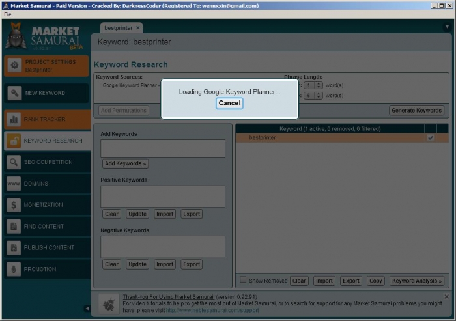Viewport: 456px width, 321px height.
Task: Select the bestprinter keyword row
Action: click(342, 138)
